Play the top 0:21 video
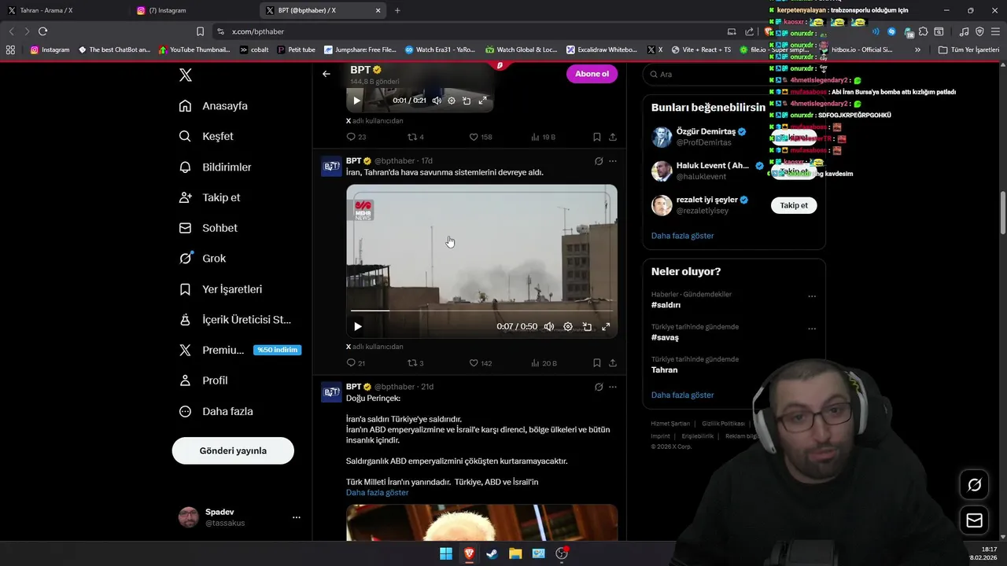This screenshot has width=1007, height=566. (356, 101)
